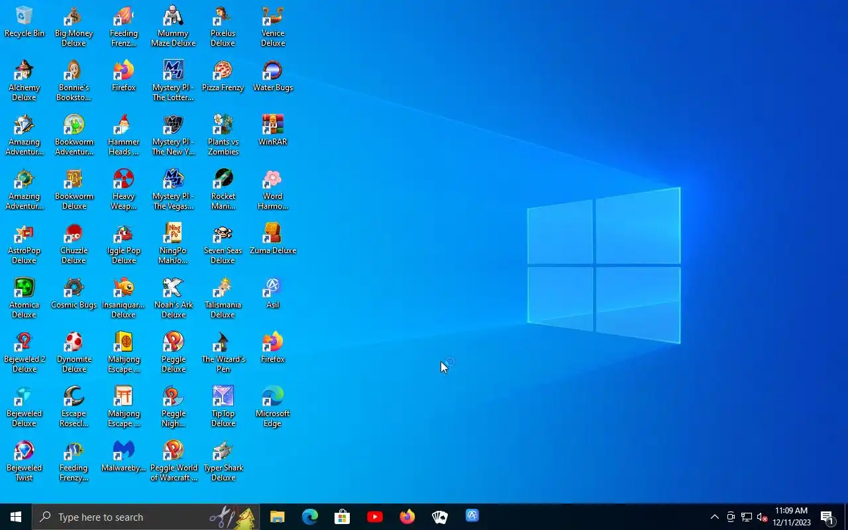Viewport: 848px width, 530px height.
Task: Click Dynomite Deluxe shortcut
Action: coord(74,352)
